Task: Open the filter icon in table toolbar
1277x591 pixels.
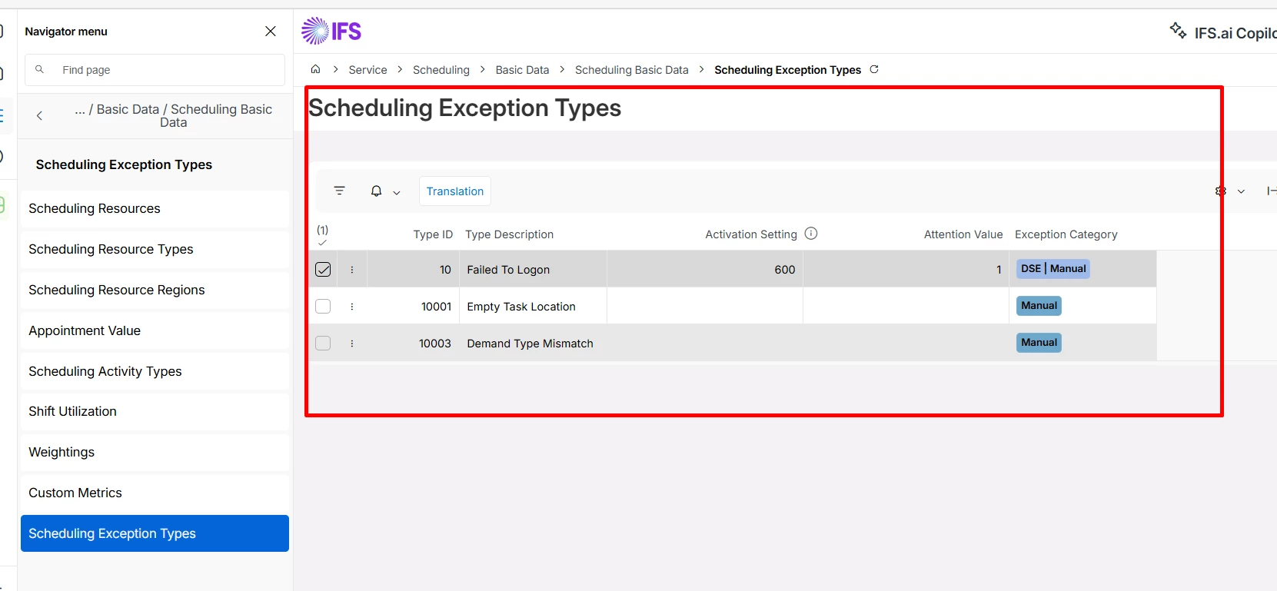Action: pyautogui.click(x=340, y=191)
